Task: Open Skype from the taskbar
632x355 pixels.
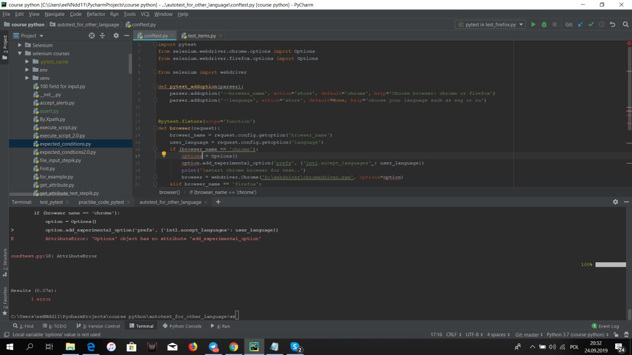Action: [295, 347]
